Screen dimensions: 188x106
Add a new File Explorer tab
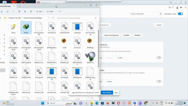(x=20, y=6)
